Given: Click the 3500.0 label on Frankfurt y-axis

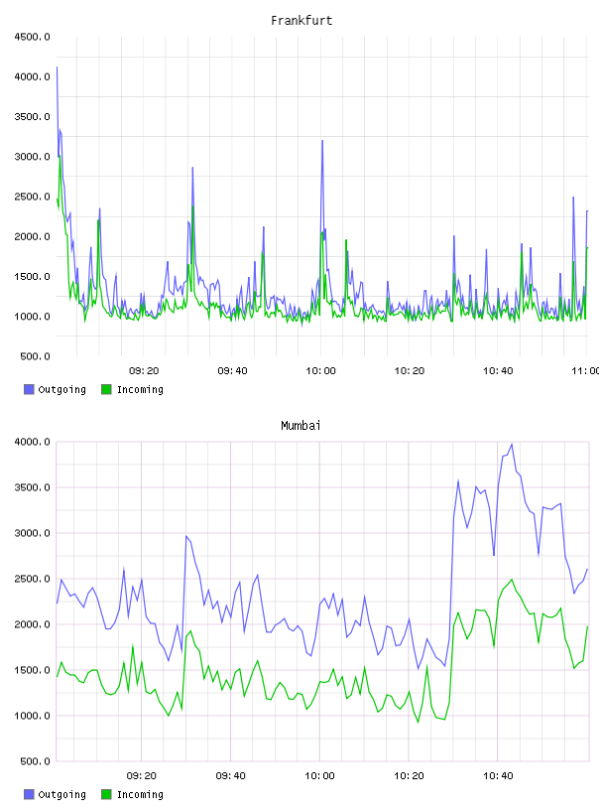Looking at the screenshot, I should [32, 117].
